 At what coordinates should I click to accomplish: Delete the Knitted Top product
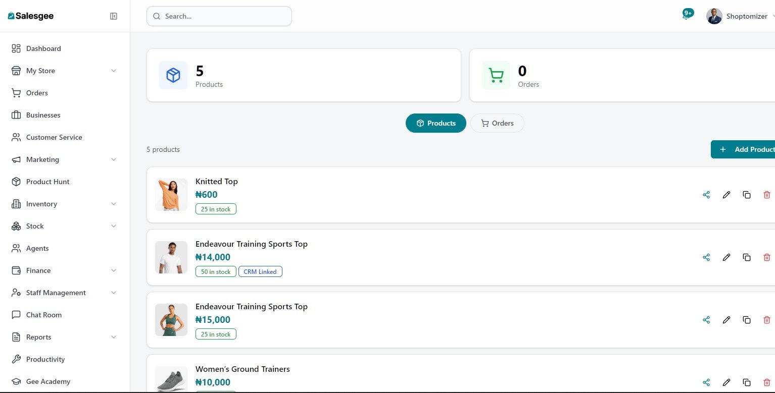tap(766, 195)
